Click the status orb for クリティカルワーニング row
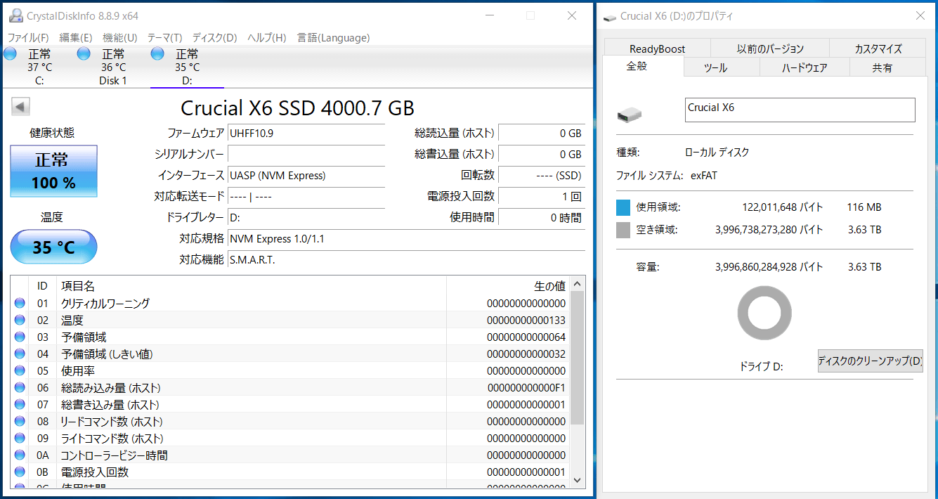This screenshot has height=499, width=938. point(20,304)
